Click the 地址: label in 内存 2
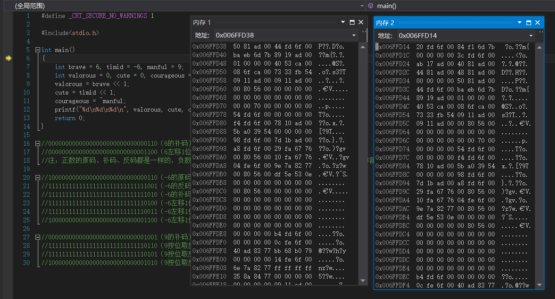 pos(385,35)
